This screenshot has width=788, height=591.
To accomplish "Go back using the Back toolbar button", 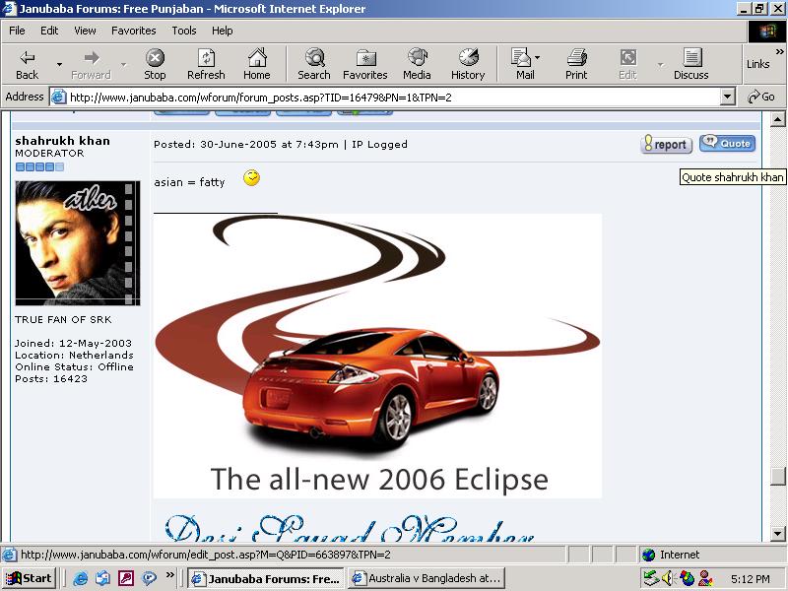I will pyautogui.click(x=27, y=64).
